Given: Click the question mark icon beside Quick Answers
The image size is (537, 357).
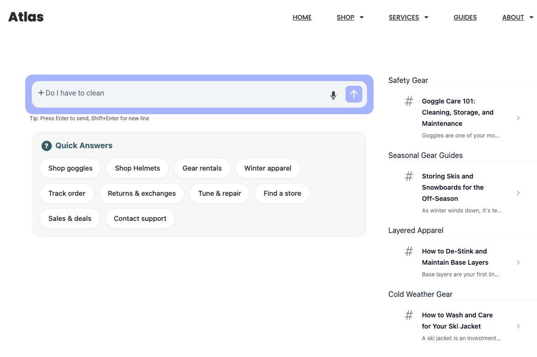Looking at the screenshot, I should [x=46, y=145].
